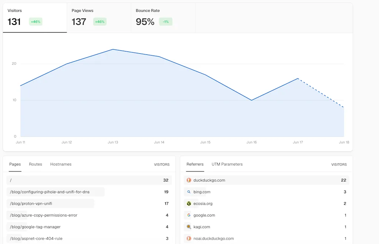The height and width of the screenshot is (244, 379).
Task: Click the 131 visitors count
Action: [x=14, y=22]
